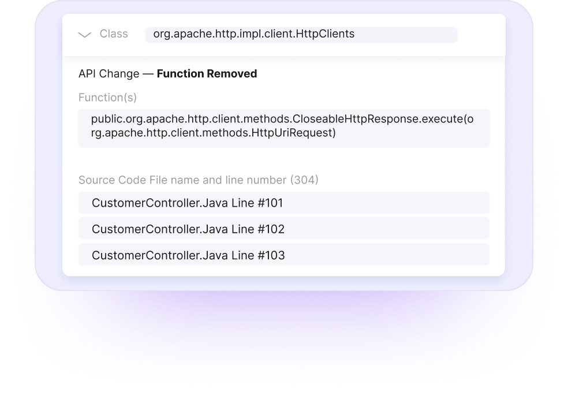The image size is (568, 395).
Task: Click "Source Code File name and line number" label
Action: (x=182, y=180)
